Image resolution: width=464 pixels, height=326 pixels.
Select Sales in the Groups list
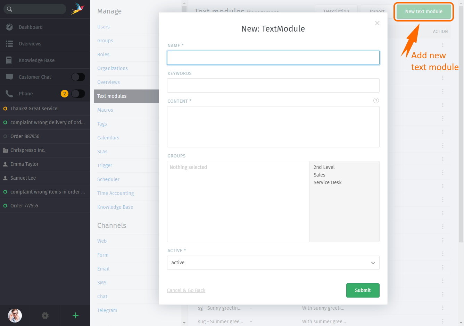point(319,175)
